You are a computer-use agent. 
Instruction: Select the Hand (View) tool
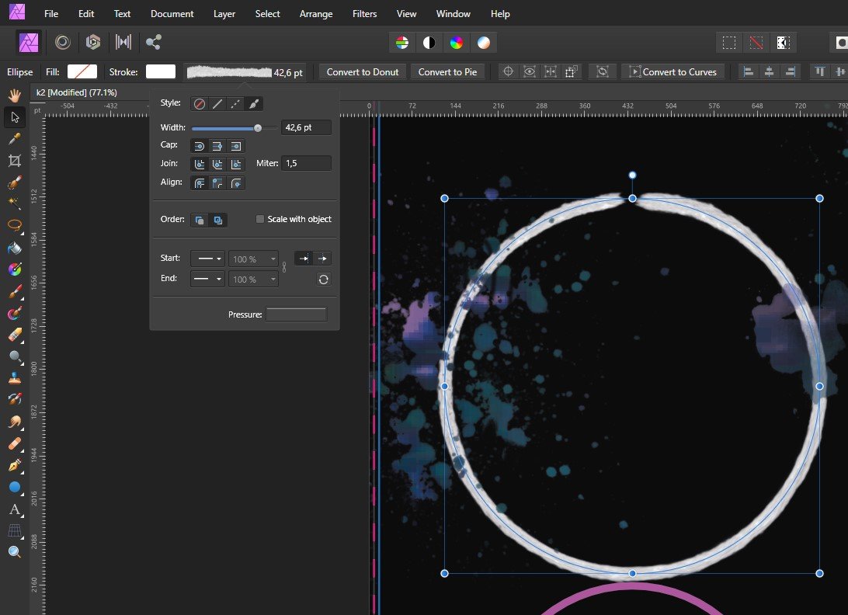15,96
